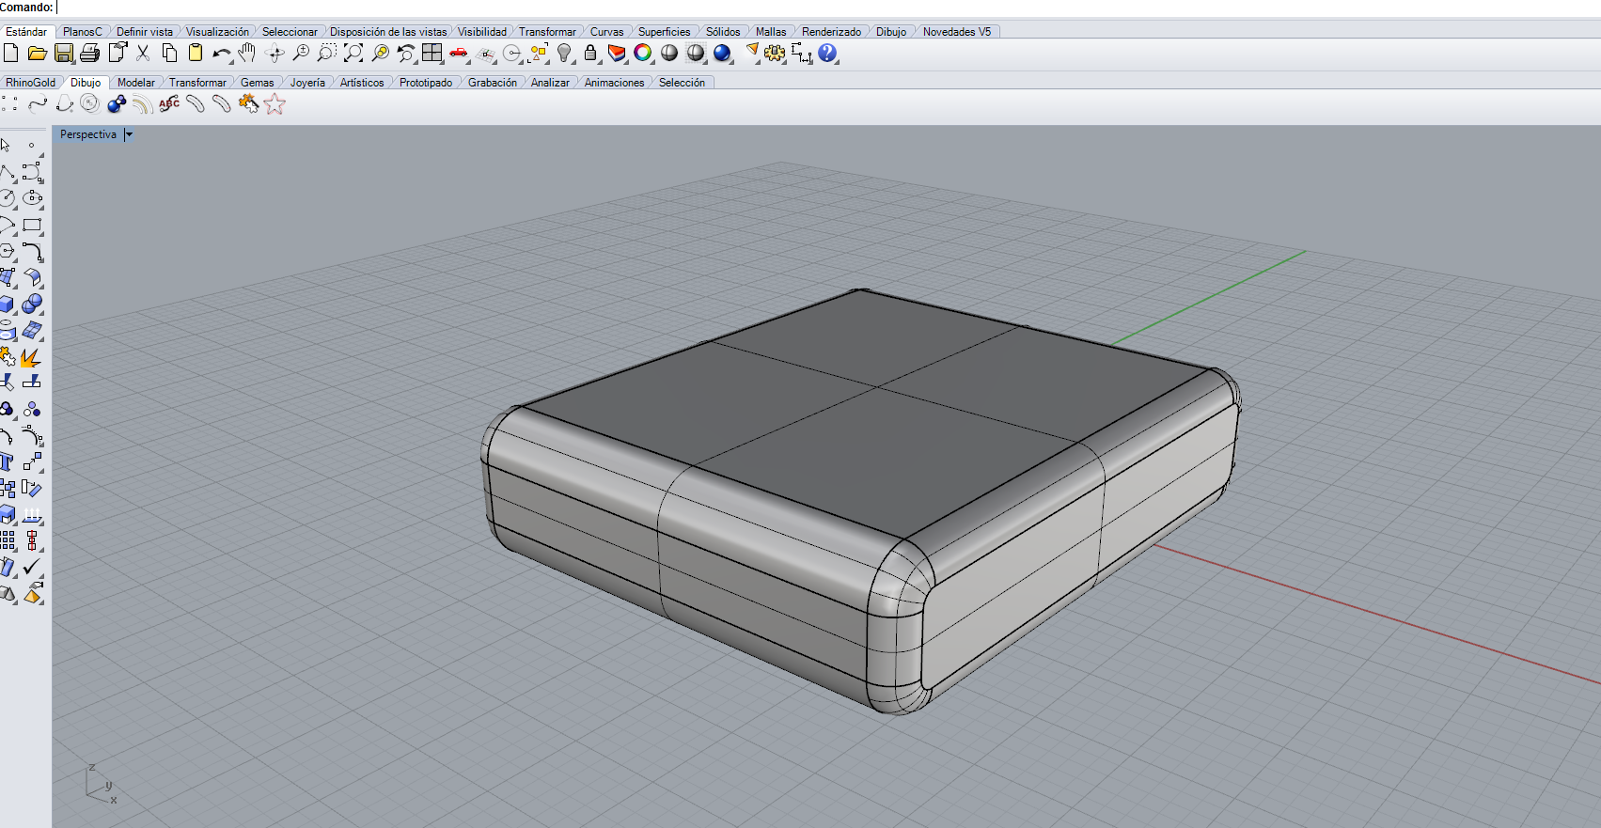Open the Disposición de las vistas tab
The height and width of the screenshot is (828, 1601).
(x=388, y=32)
